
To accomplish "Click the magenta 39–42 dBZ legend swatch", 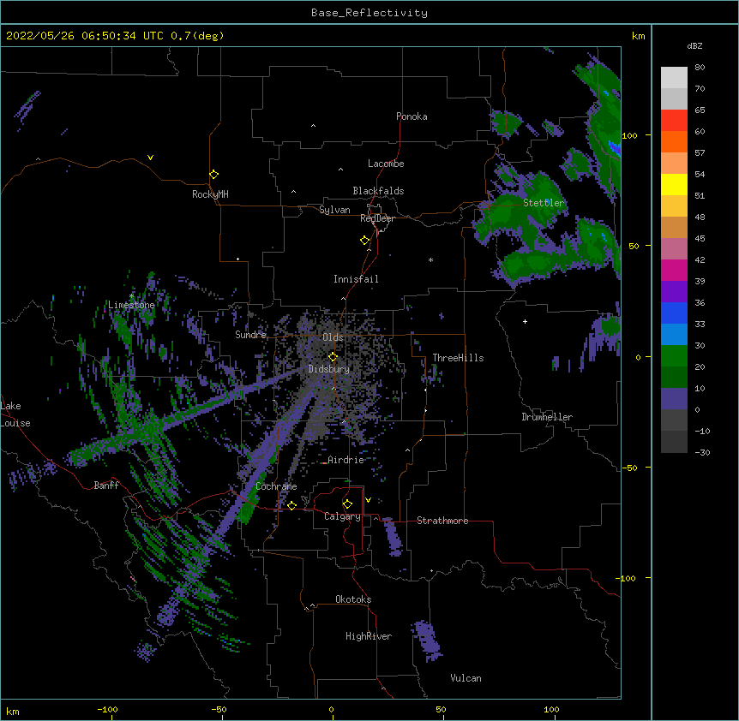I will [674, 270].
